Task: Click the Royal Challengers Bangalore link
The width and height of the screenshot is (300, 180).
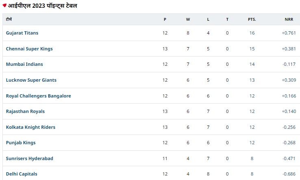Action: [39, 96]
